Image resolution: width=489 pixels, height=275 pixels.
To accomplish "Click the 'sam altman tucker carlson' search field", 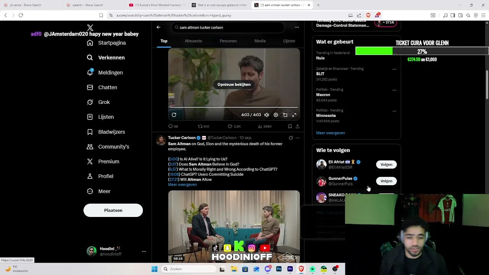I will pos(228,27).
